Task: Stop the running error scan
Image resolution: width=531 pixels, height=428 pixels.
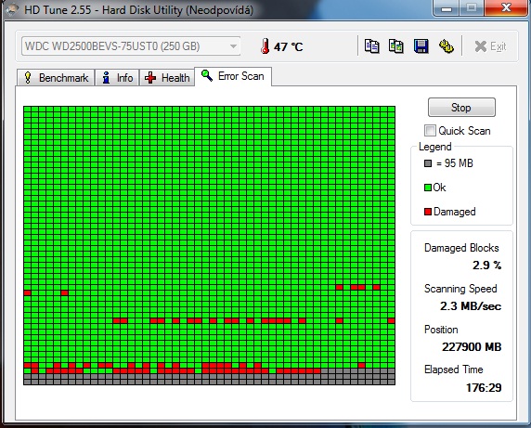Action: 461,108
